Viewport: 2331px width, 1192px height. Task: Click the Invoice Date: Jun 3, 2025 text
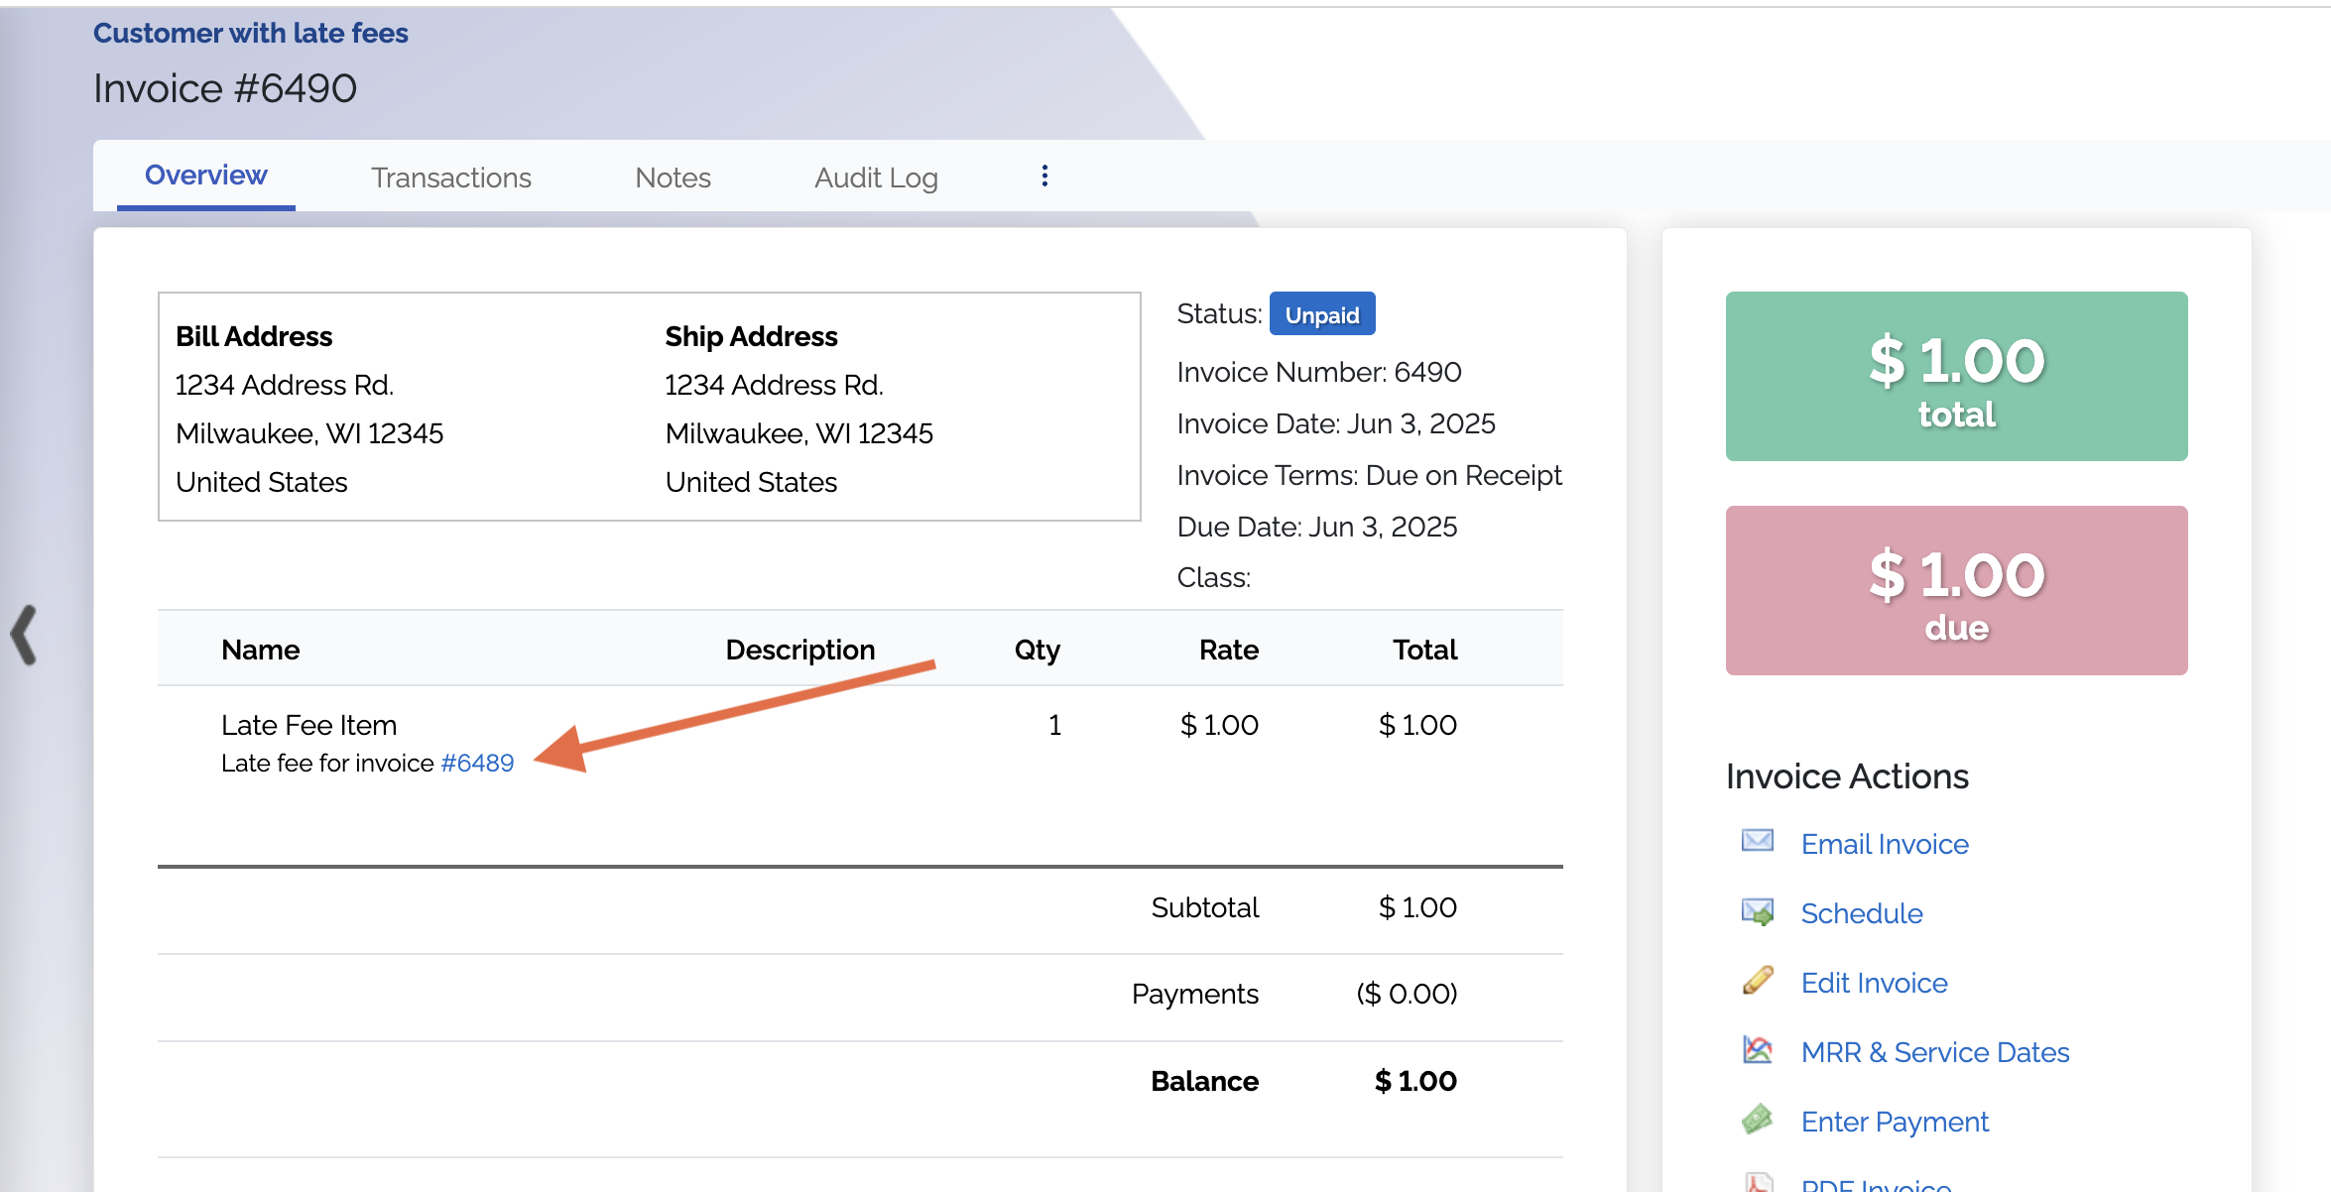coord(1335,423)
